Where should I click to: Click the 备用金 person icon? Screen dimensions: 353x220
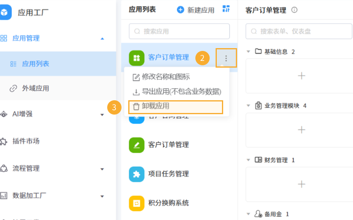(x=258, y=214)
